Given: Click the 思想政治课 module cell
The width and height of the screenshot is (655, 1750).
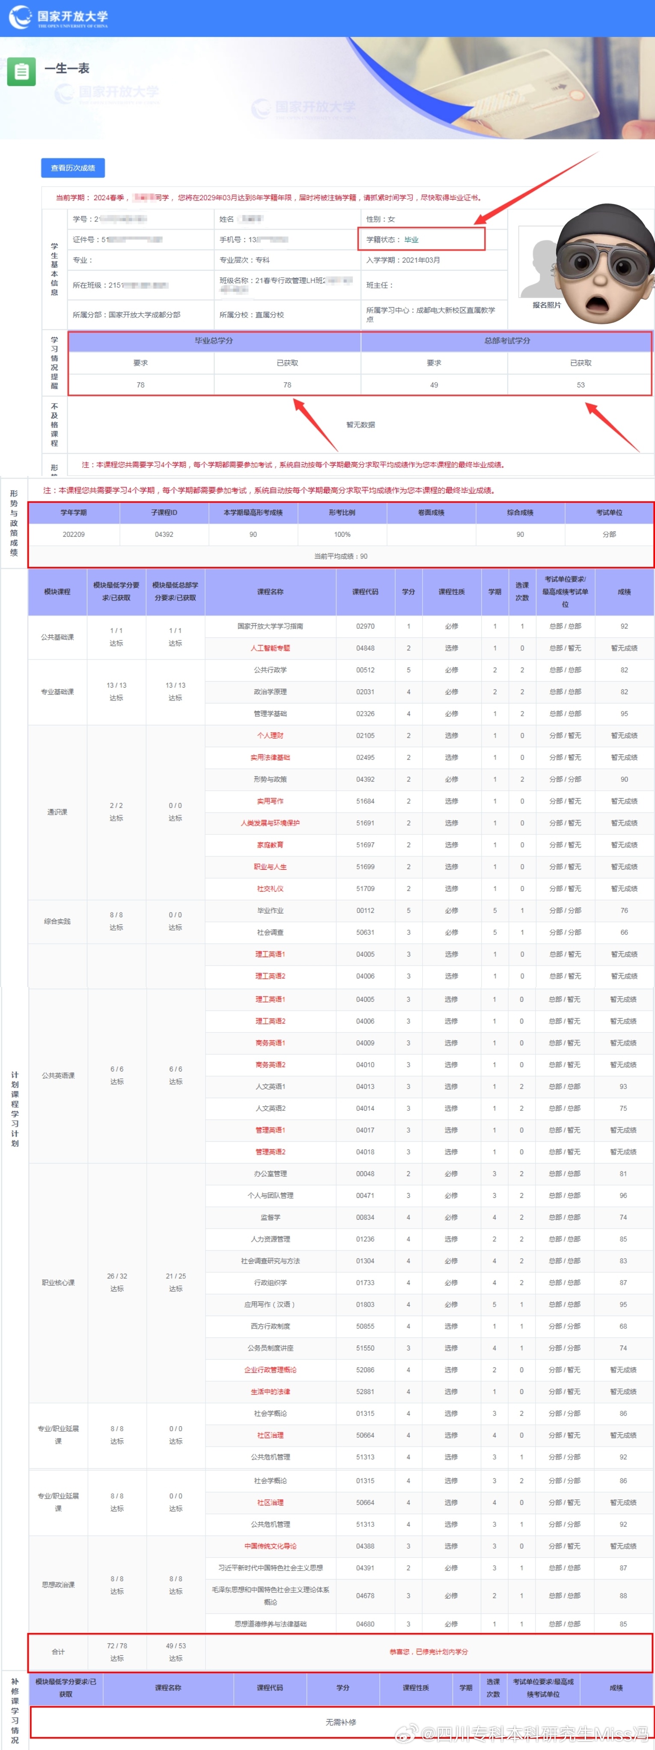Looking at the screenshot, I should coord(58,1585).
